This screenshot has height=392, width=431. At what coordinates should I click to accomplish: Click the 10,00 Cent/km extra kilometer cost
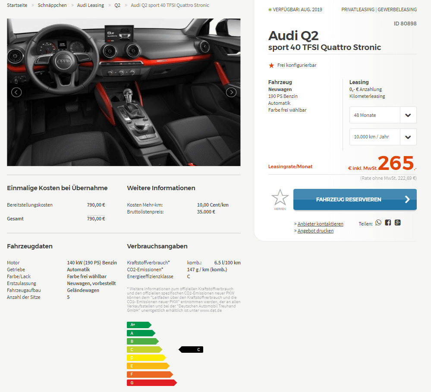coord(213,205)
